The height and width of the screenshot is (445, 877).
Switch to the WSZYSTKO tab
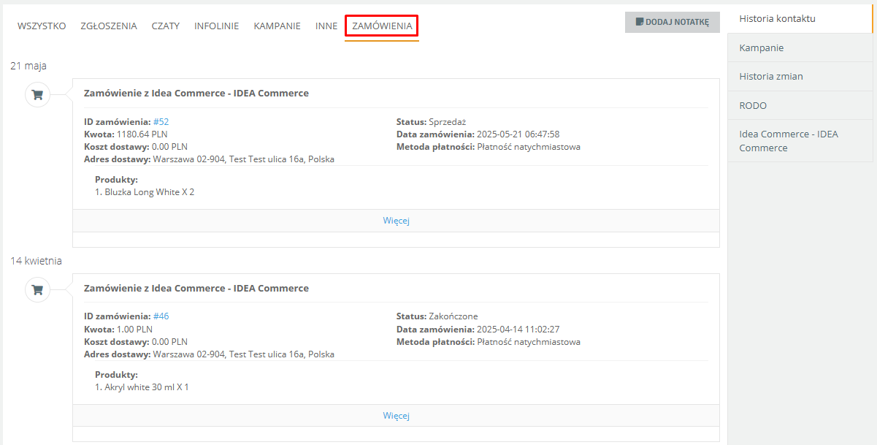point(42,26)
